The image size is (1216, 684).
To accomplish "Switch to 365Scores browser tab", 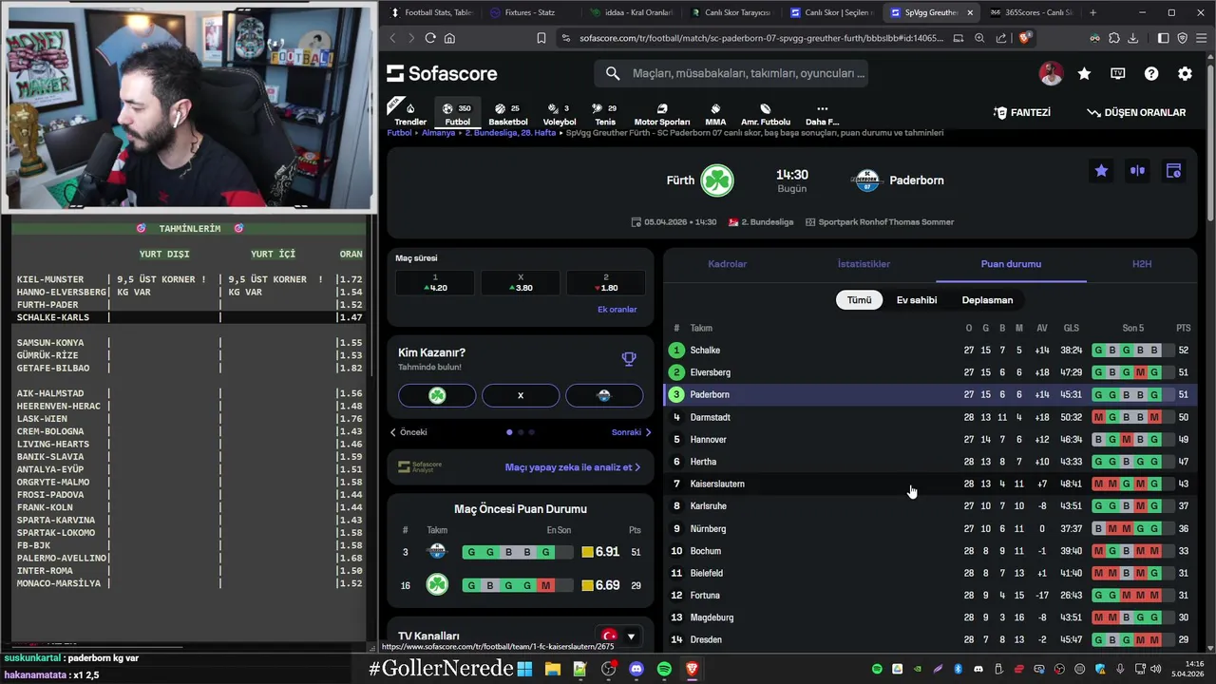I will [1030, 12].
